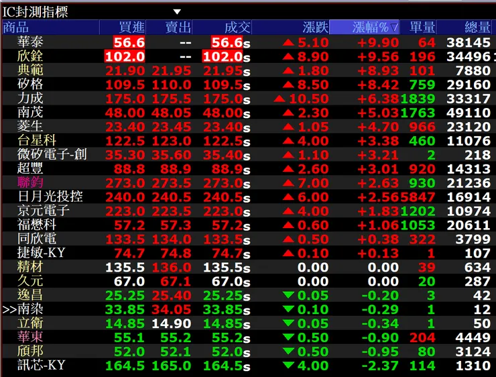Image resolution: width=496 pixels, height=377 pixels.
Task: Click 逸昌 ask price 25.40
Action: (x=171, y=296)
